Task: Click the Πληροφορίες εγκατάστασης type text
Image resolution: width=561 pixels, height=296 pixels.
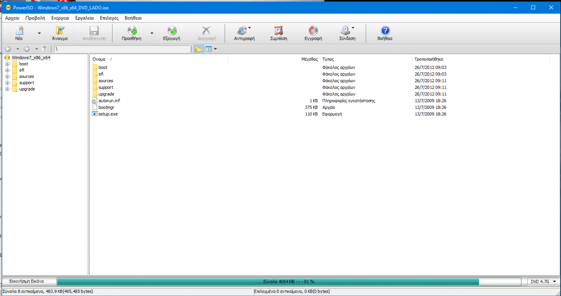Action: click(x=349, y=101)
